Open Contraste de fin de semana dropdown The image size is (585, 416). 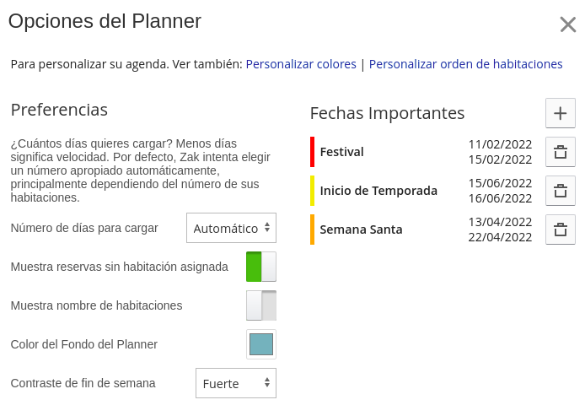(x=236, y=383)
